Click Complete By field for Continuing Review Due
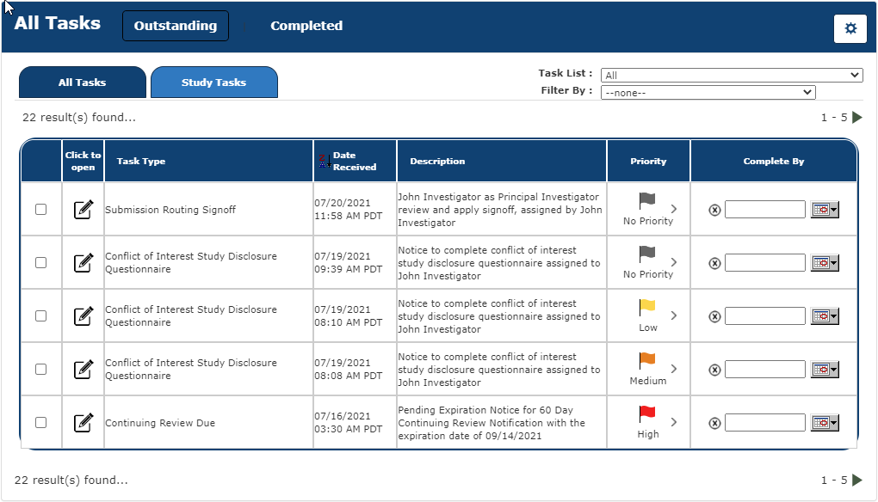 point(765,423)
